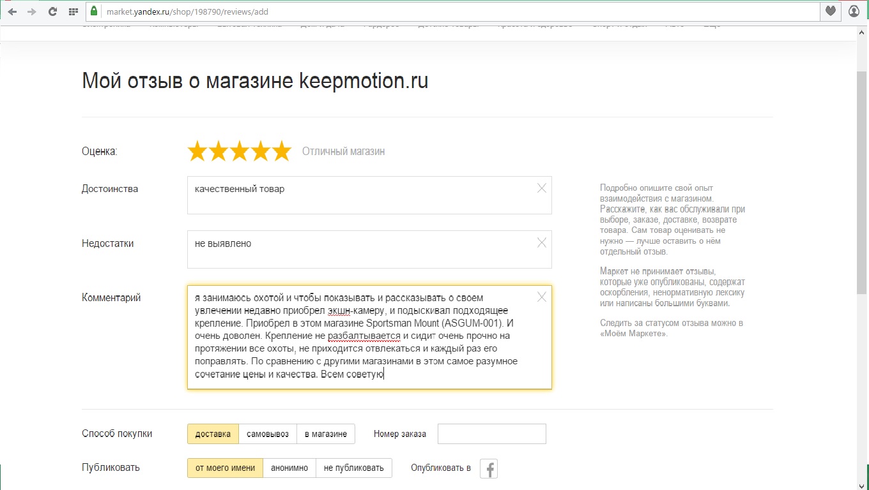
Task: Go back to the previous page
Action: click(12, 11)
